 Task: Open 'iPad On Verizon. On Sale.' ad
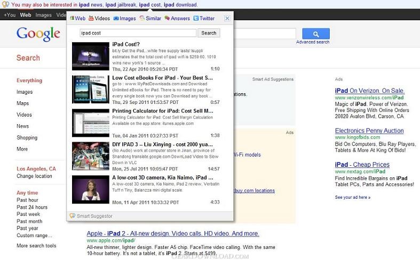point(370,91)
